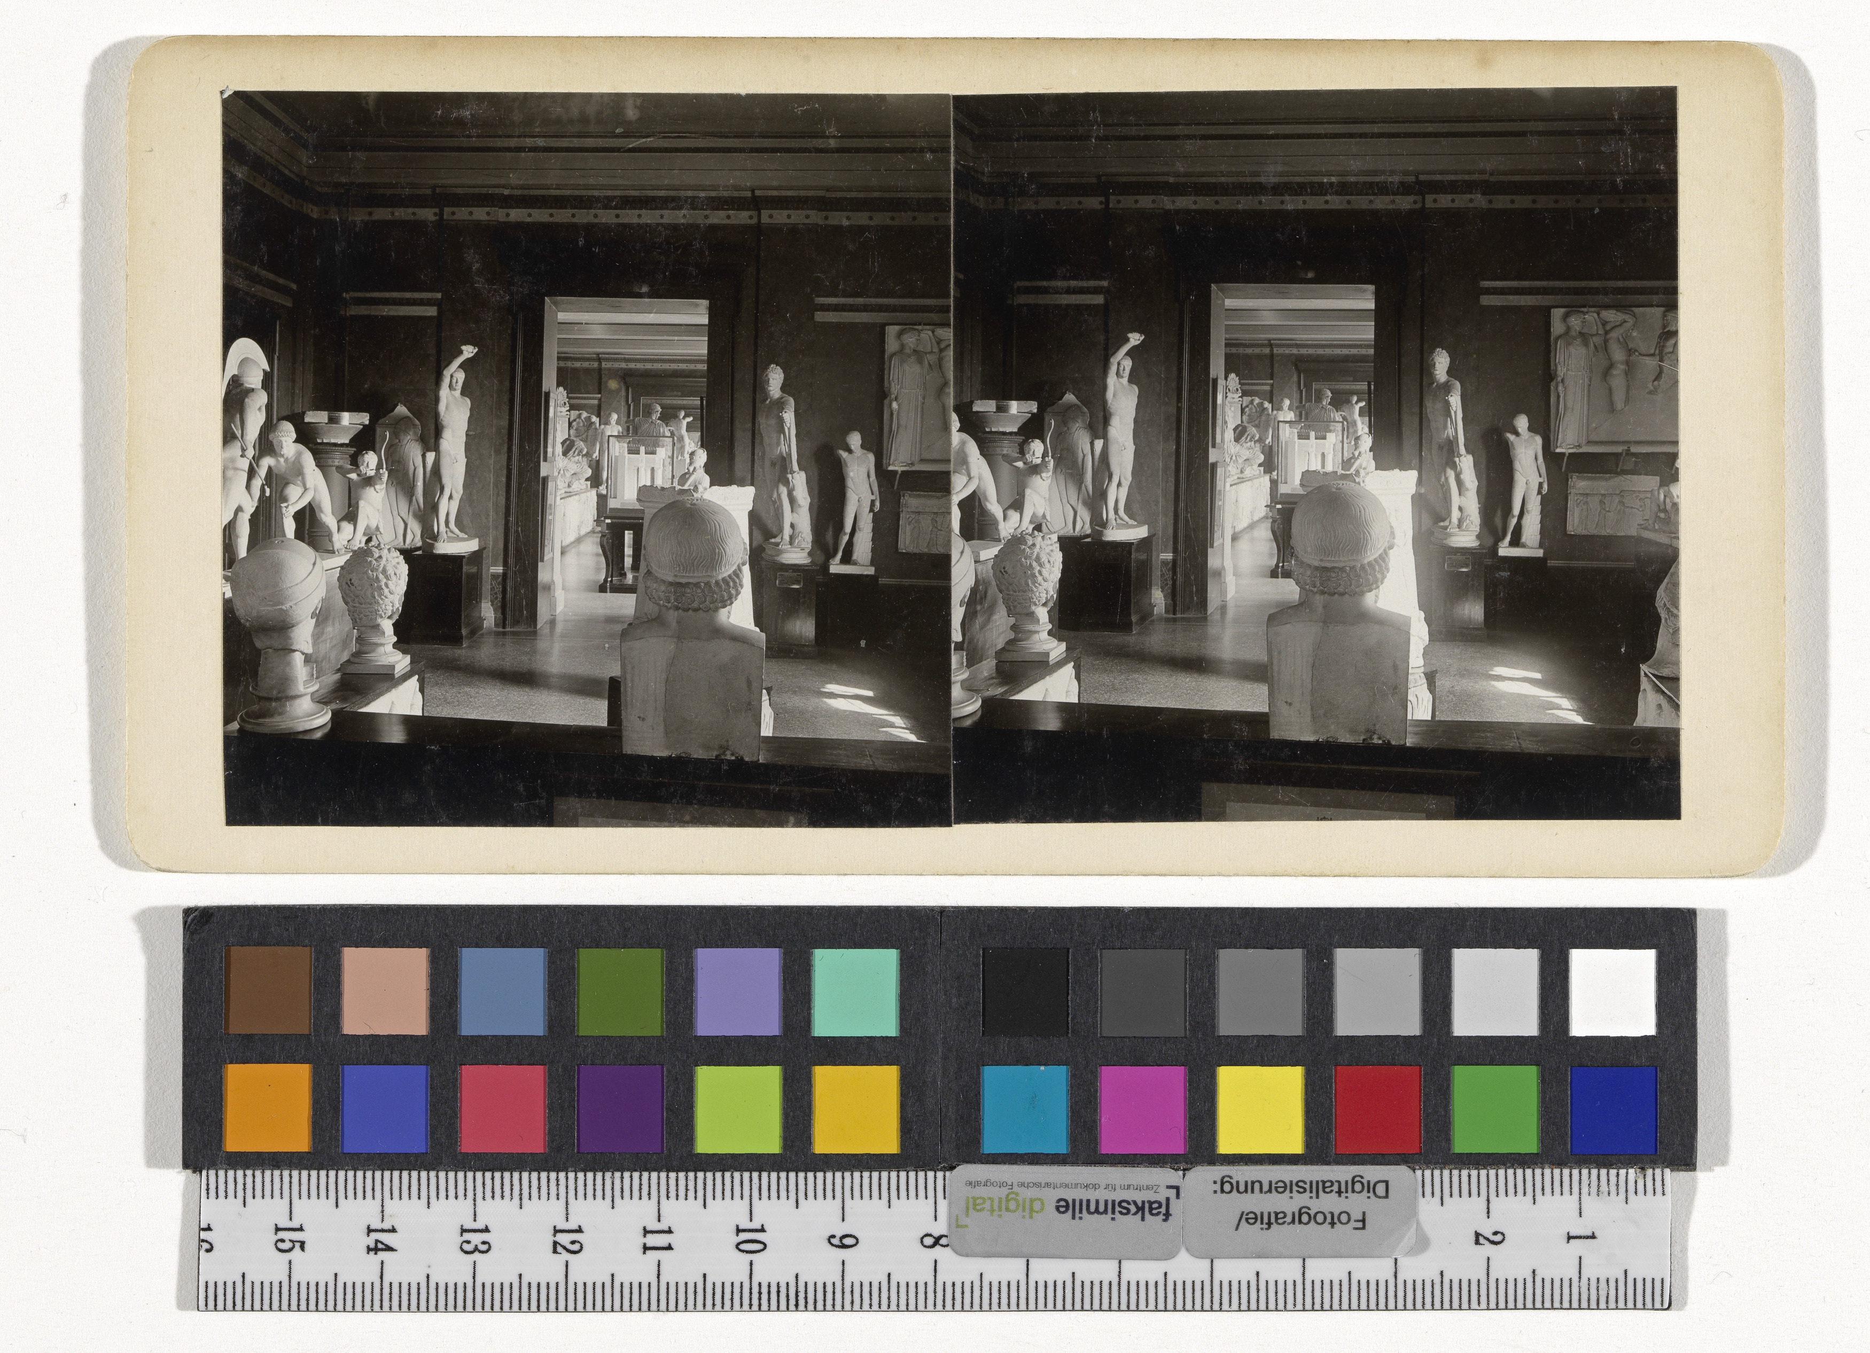
Task: Click the cyan blue color patch
Action: [x=1025, y=1109]
